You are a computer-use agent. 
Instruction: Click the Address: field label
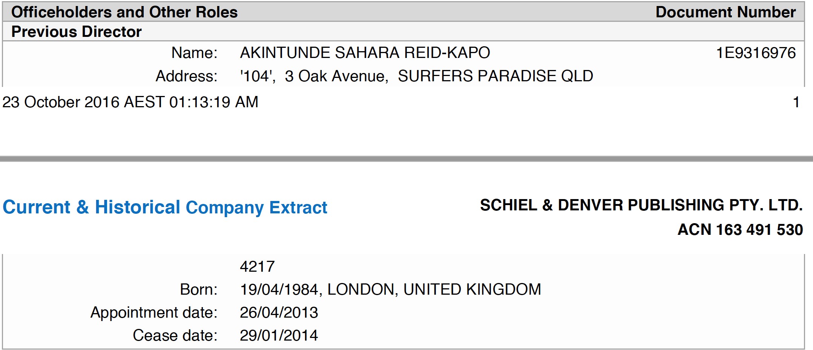[x=187, y=76]
